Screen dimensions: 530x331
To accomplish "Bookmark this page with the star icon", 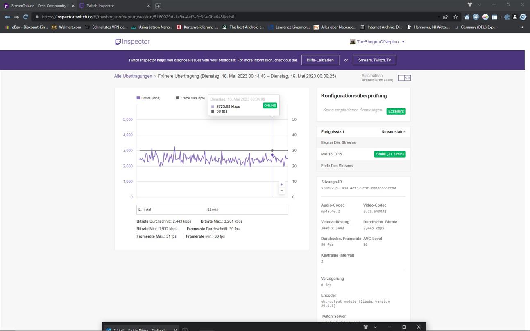I will pyautogui.click(x=455, y=17).
